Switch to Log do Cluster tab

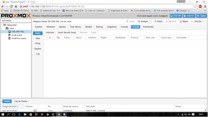[x=21, y=101]
